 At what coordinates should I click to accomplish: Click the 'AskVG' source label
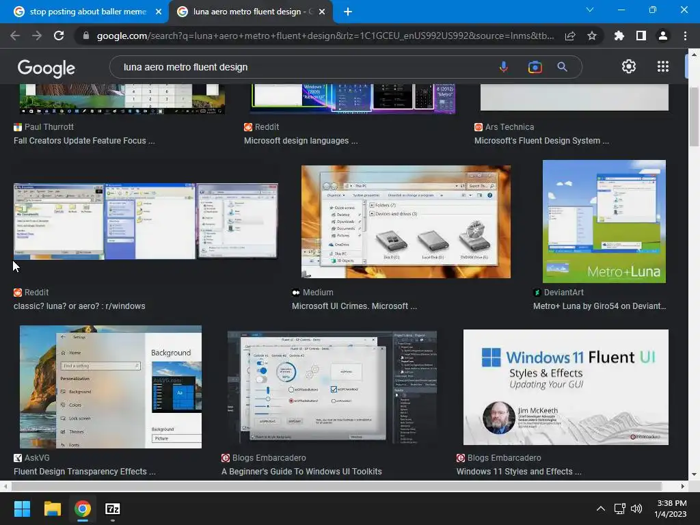coord(37,457)
